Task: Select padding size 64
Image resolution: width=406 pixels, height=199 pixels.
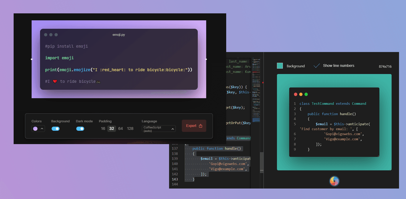Action: pos(120,129)
